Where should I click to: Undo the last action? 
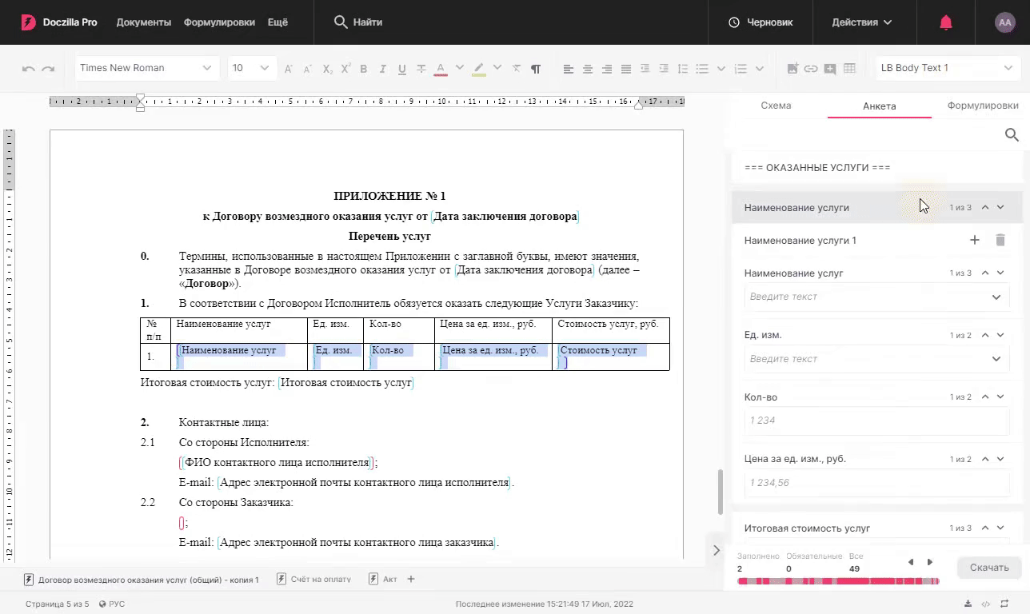coord(29,69)
